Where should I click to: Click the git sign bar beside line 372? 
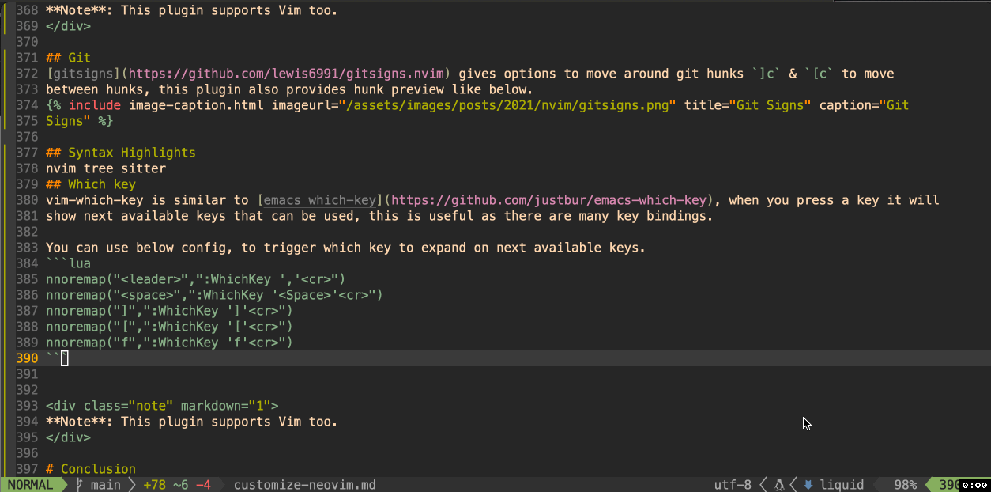3,73
